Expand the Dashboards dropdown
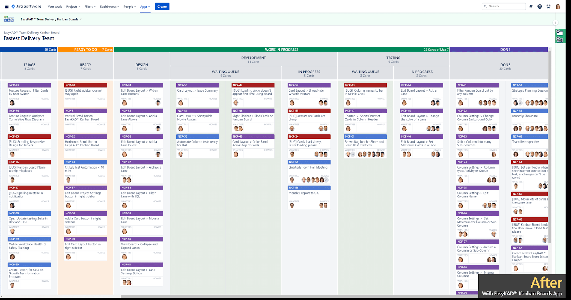 click(110, 7)
